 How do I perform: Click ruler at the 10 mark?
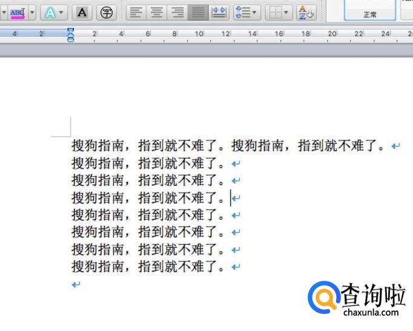pos(199,34)
